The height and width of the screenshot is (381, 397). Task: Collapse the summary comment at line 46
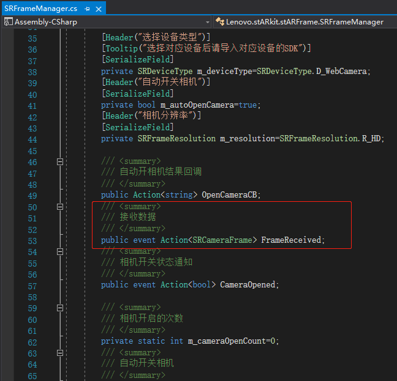(x=60, y=161)
